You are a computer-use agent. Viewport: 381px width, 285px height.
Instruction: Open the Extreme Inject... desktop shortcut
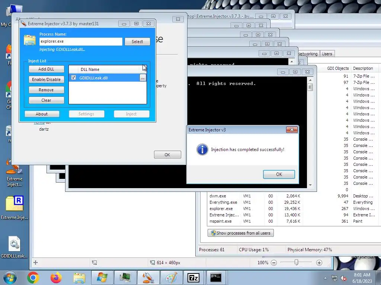pos(15,173)
